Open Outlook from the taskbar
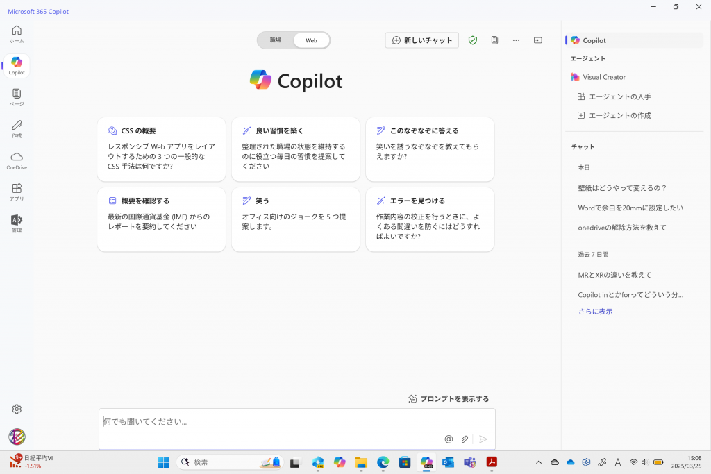 [x=448, y=462]
